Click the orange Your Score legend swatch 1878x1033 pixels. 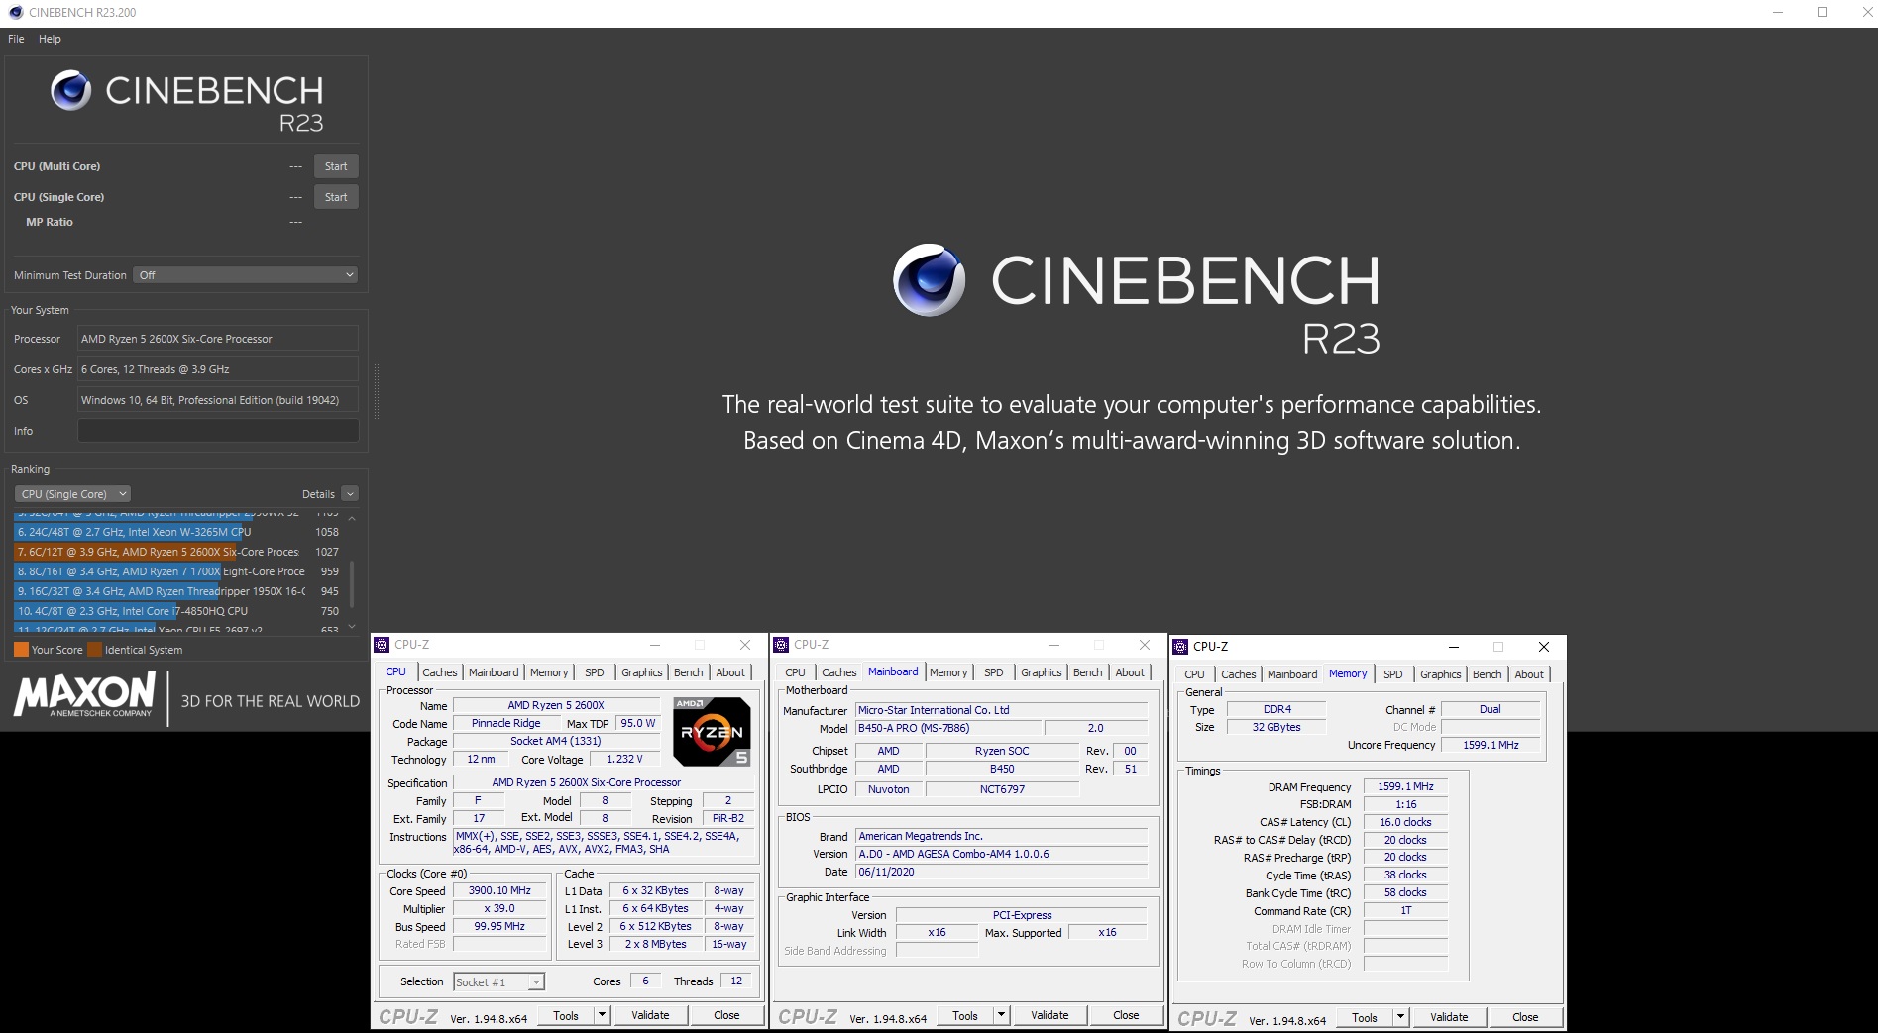click(x=21, y=650)
